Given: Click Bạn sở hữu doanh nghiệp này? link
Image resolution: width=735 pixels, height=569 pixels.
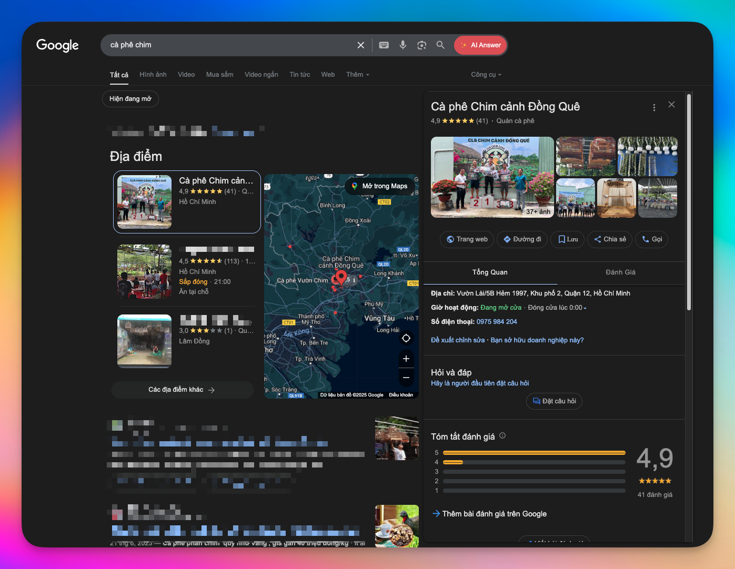Looking at the screenshot, I should point(537,340).
